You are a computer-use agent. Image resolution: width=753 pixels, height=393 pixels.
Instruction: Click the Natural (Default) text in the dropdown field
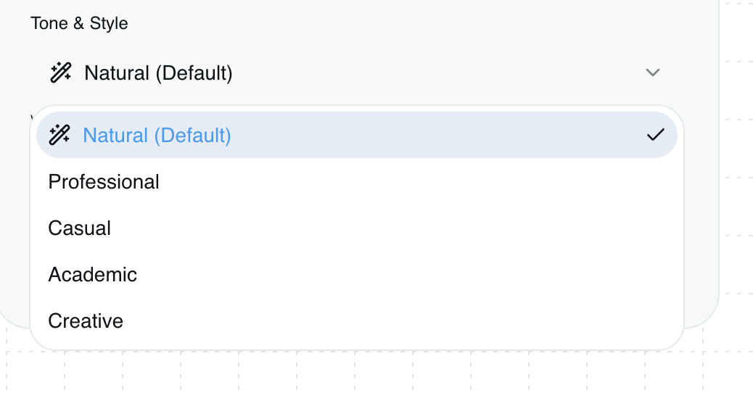158,73
